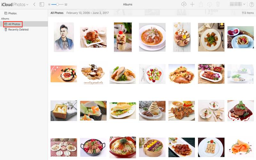The height and width of the screenshot is (160, 256).
Task: Select the square tofu on white plate thumbnail
Action: pos(211,148)
